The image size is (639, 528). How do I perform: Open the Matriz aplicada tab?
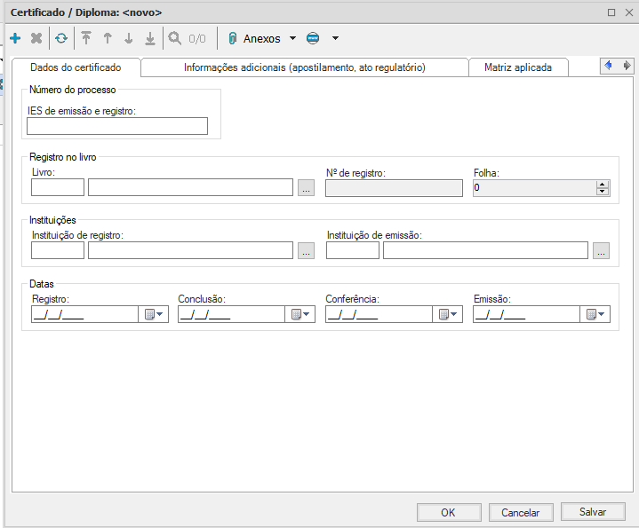coord(517,67)
